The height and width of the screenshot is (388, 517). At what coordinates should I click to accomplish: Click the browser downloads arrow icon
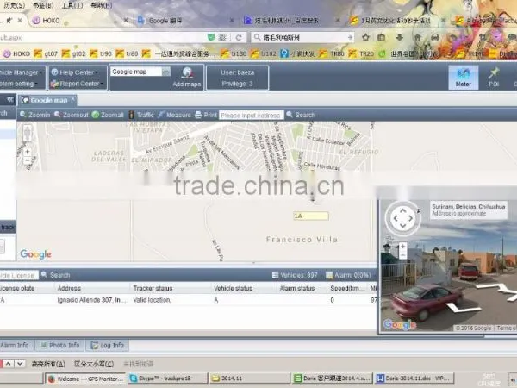[x=399, y=37]
